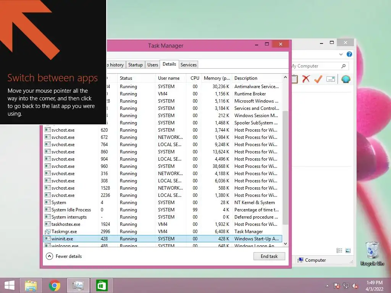Click the muted volume tray icon

355,286
